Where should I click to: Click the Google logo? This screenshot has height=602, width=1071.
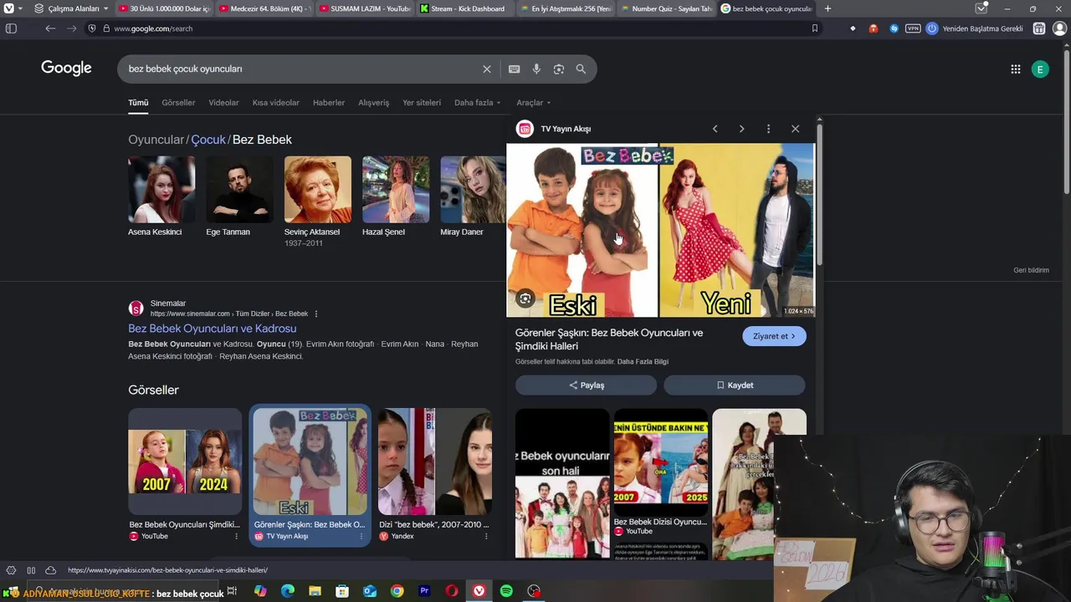tap(66, 69)
